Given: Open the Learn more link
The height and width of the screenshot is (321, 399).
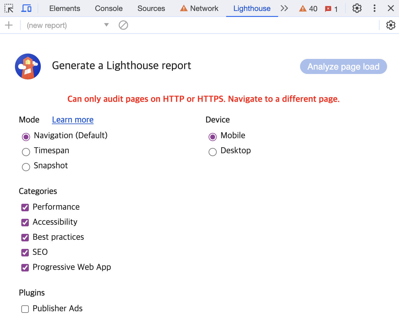Looking at the screenshot, I should coord(73,120).
